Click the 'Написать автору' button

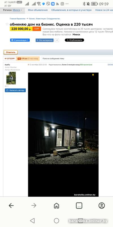tap(15, 90)
